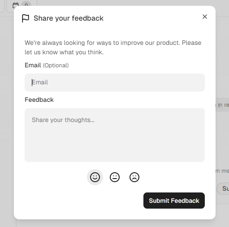Click the We're always looking description paragraph
The width and height of the screenshot is (229, 227).
click(113, 48)
